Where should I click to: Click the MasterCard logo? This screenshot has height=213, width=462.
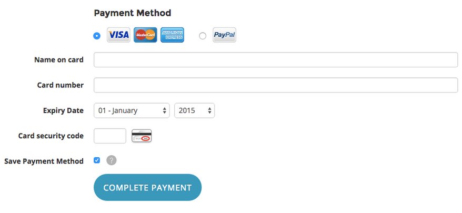coord(145,35)
